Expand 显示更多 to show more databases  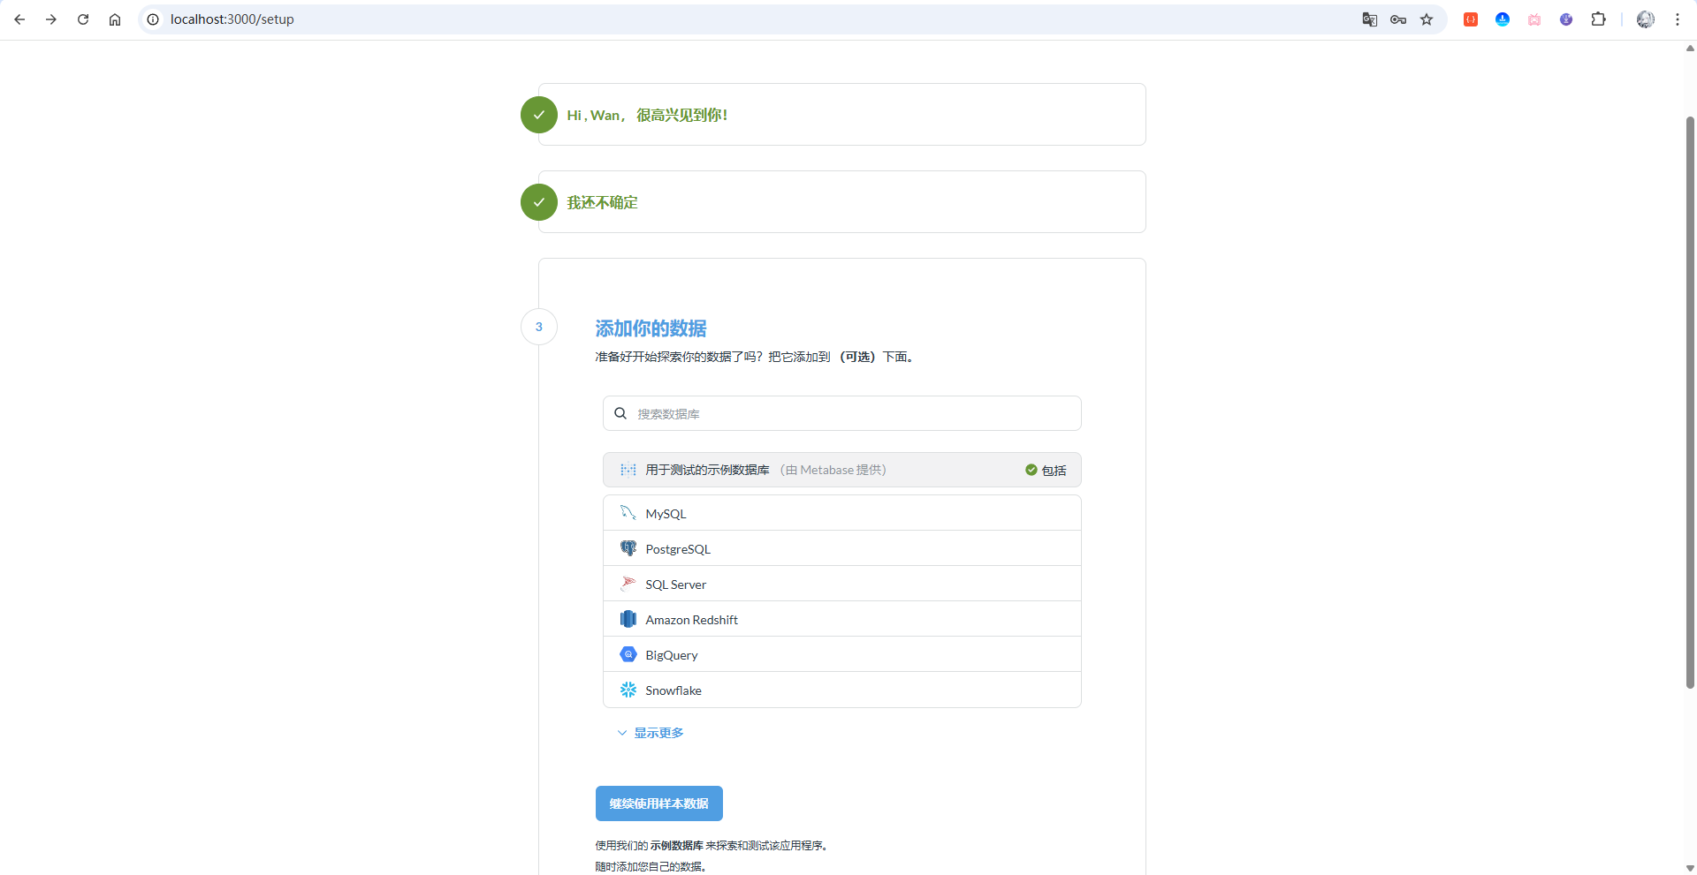tap(651, 733)
